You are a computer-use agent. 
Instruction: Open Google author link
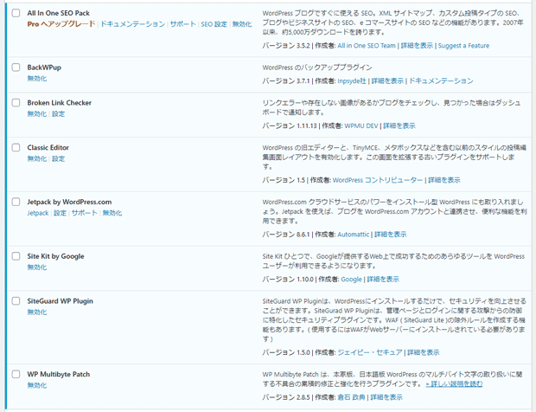tap(351, 280)
